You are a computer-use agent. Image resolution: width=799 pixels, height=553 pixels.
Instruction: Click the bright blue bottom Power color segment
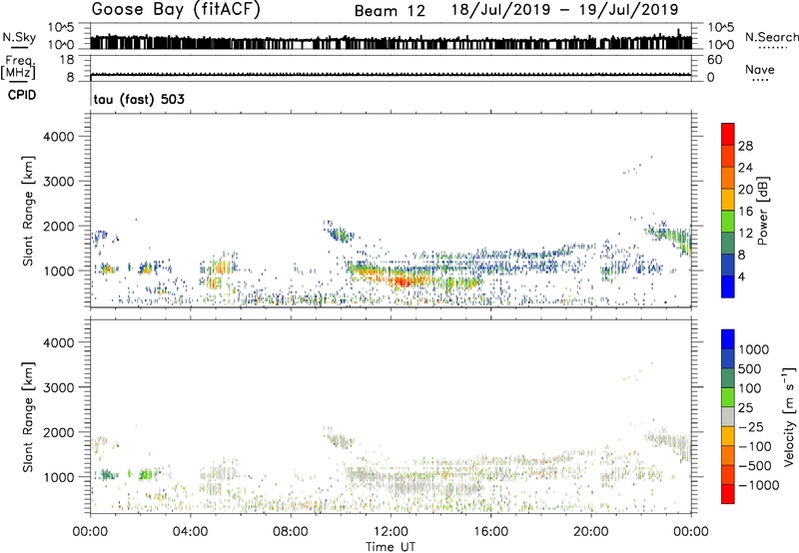pos(728,286)
